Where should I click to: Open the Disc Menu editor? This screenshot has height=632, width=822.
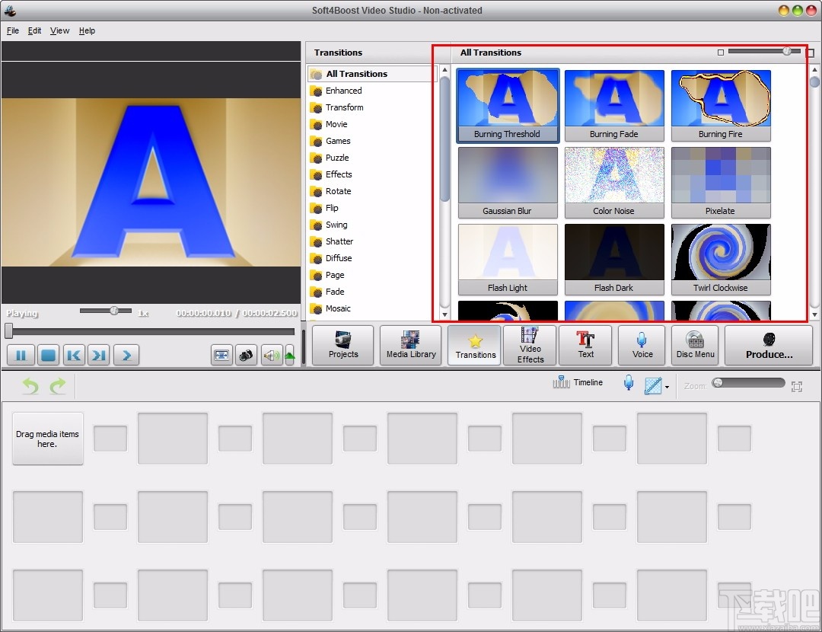pos(694,345)
